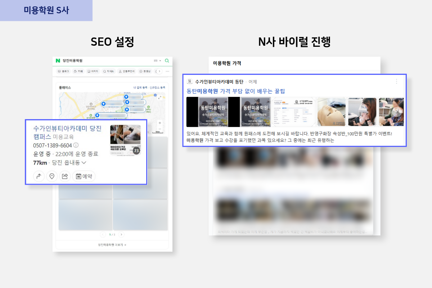This screenshot has width=432, height=288.
Task: Go to the next page of place results
Action: (121, 234)
